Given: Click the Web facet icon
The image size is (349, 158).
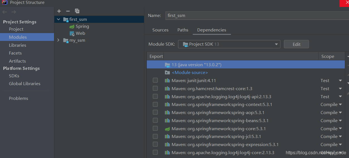Looking at the screenshot, I should coord(72,33).
